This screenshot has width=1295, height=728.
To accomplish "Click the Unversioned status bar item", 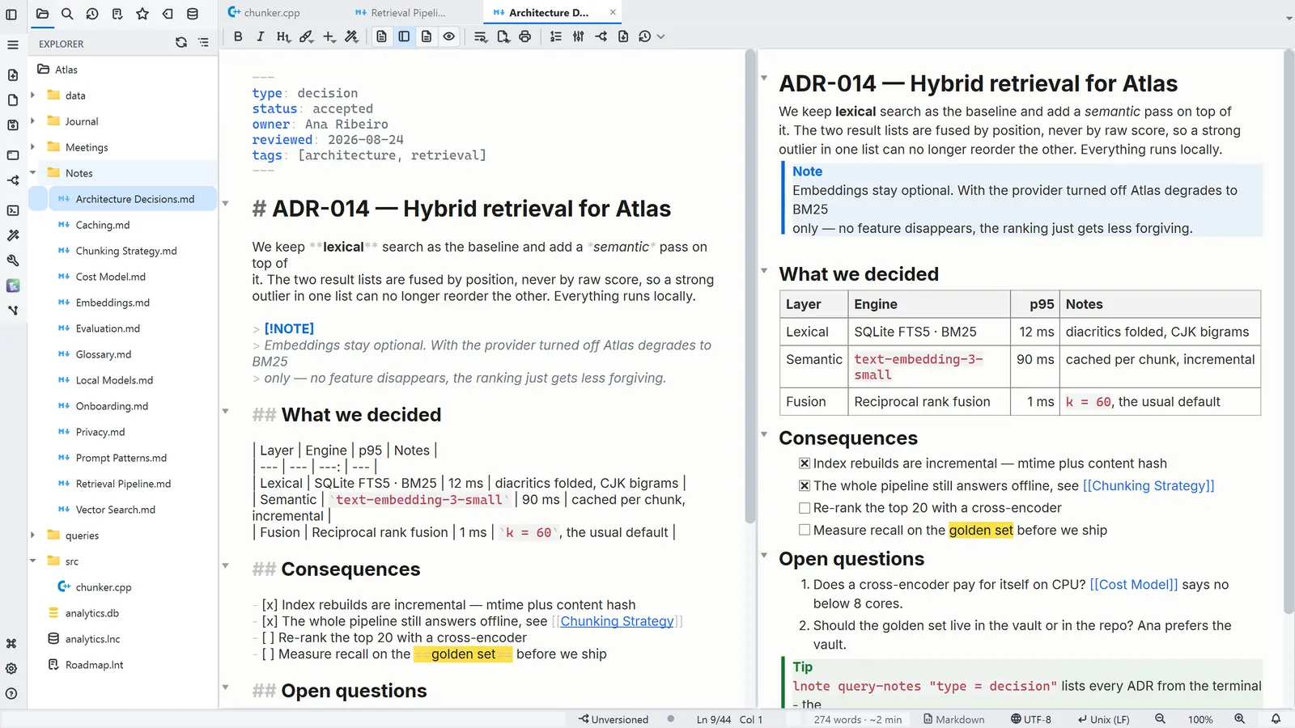I will (x=614, y=719).
